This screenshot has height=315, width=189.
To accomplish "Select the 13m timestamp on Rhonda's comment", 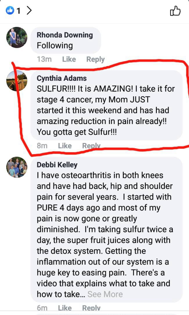I will tap(44, 59).
